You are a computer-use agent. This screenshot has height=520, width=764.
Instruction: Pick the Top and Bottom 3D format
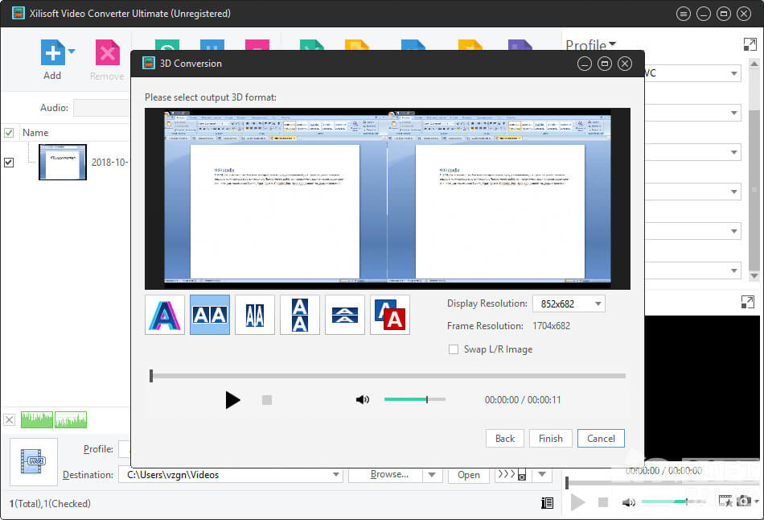[300, 315]
